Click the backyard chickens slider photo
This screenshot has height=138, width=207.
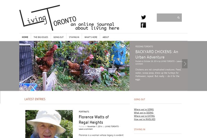coord(74,66)
